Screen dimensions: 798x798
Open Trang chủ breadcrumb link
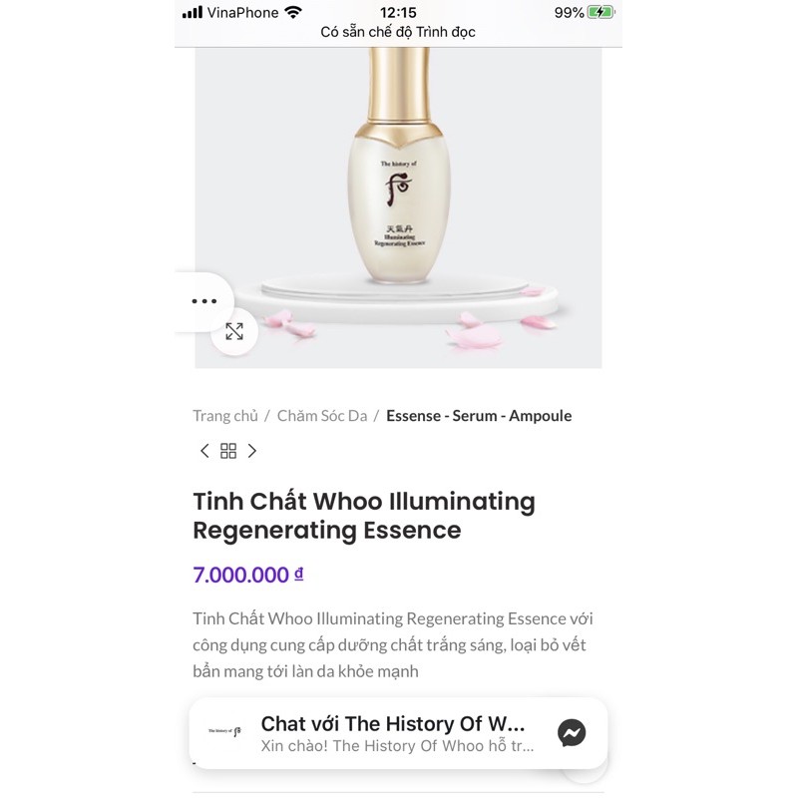pyautogui.click(x=225, y=416)
